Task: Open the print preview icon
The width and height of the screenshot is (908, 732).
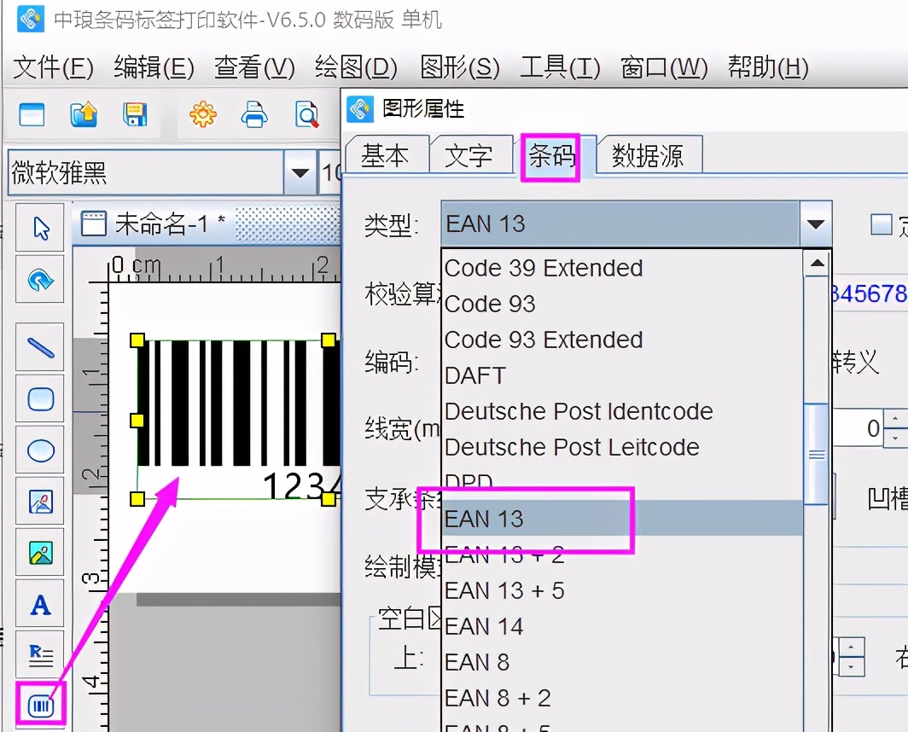Action: (307, 113)
